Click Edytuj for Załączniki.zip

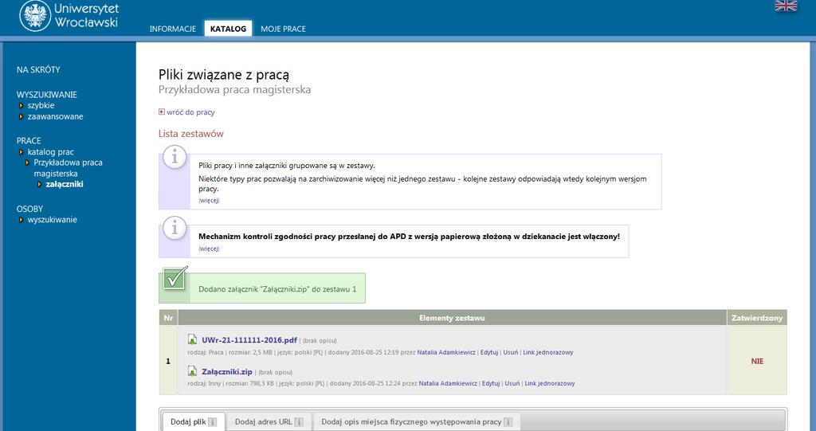pos(491,384)
